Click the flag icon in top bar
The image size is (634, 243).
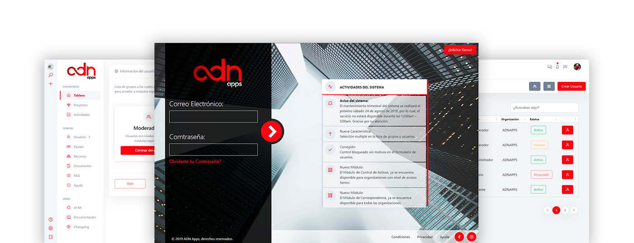pyautogui.click(x=565, y=67)
